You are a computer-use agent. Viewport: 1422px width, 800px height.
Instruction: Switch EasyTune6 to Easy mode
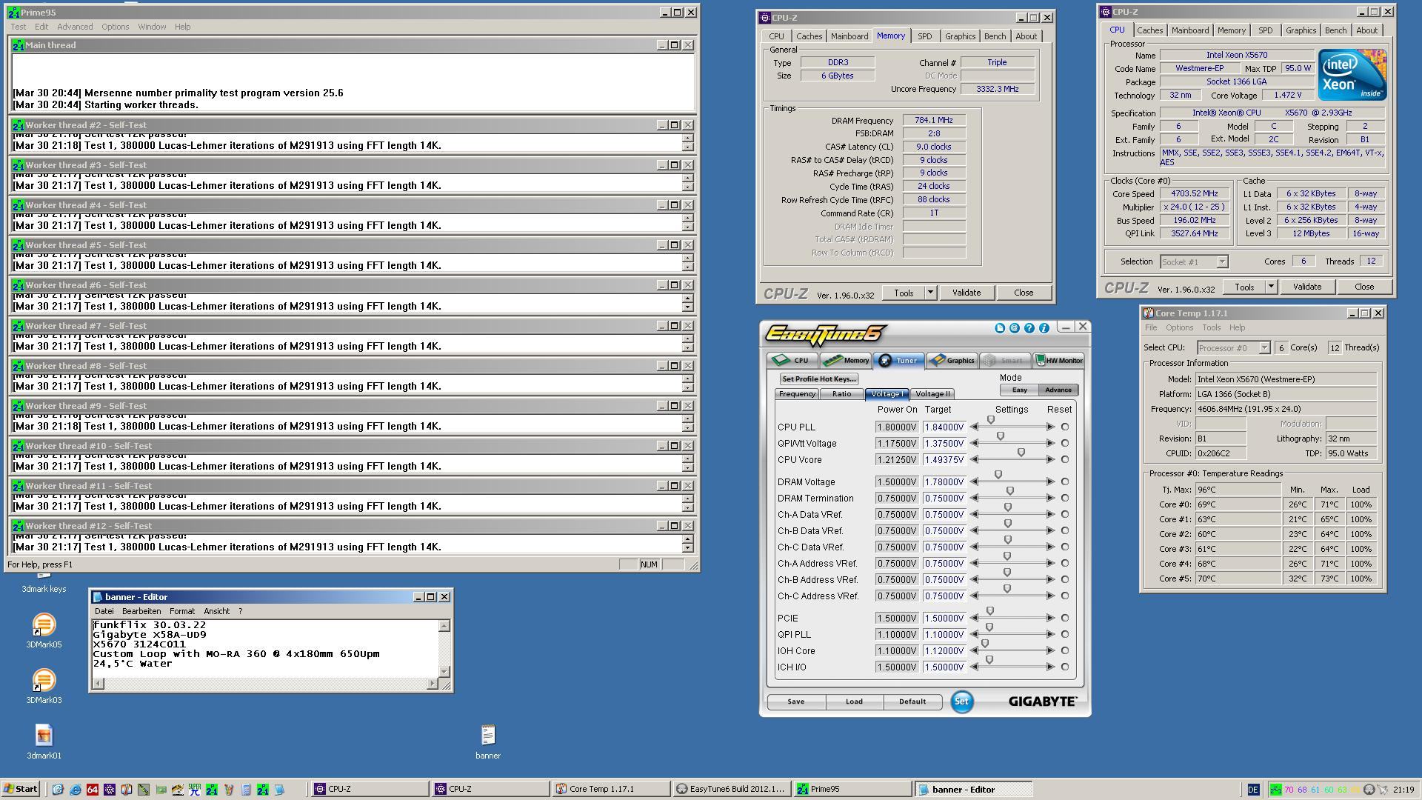coord(1019,390)
